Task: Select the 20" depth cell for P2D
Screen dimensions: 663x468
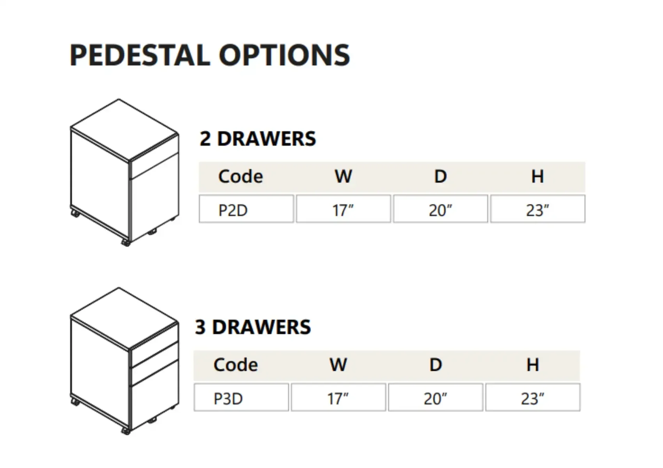Action: (440, 209)
